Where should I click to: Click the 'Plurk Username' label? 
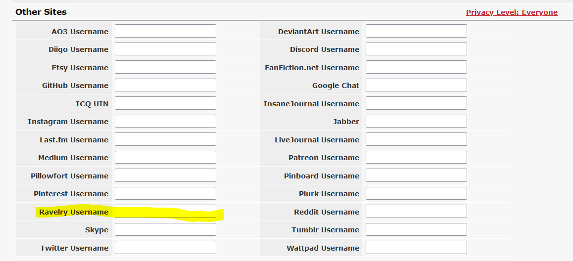pyautogui.click(x=329, y=194)
